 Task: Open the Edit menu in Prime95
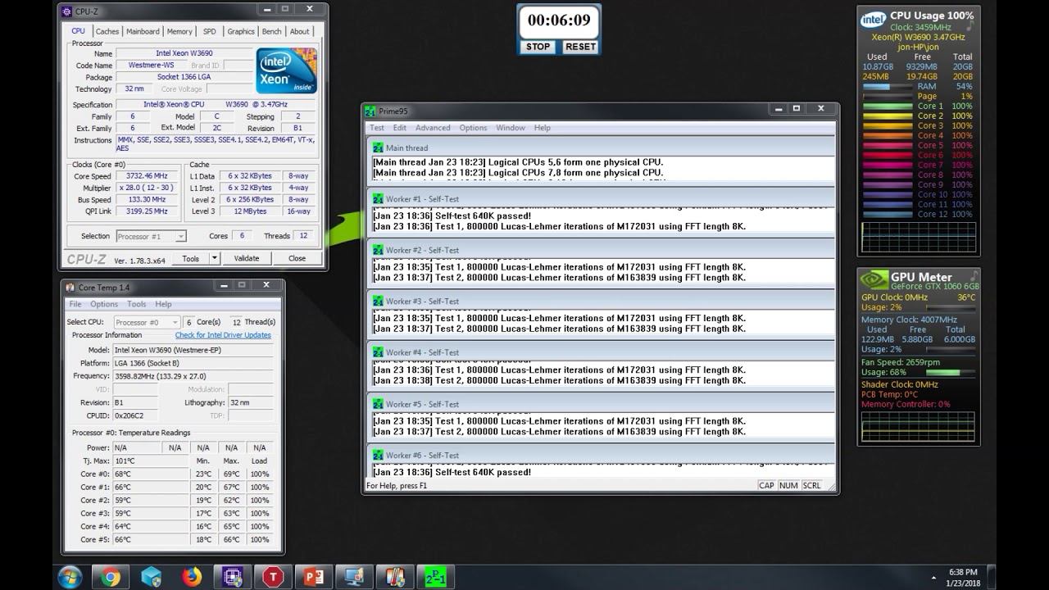click(x=400, y=128)
